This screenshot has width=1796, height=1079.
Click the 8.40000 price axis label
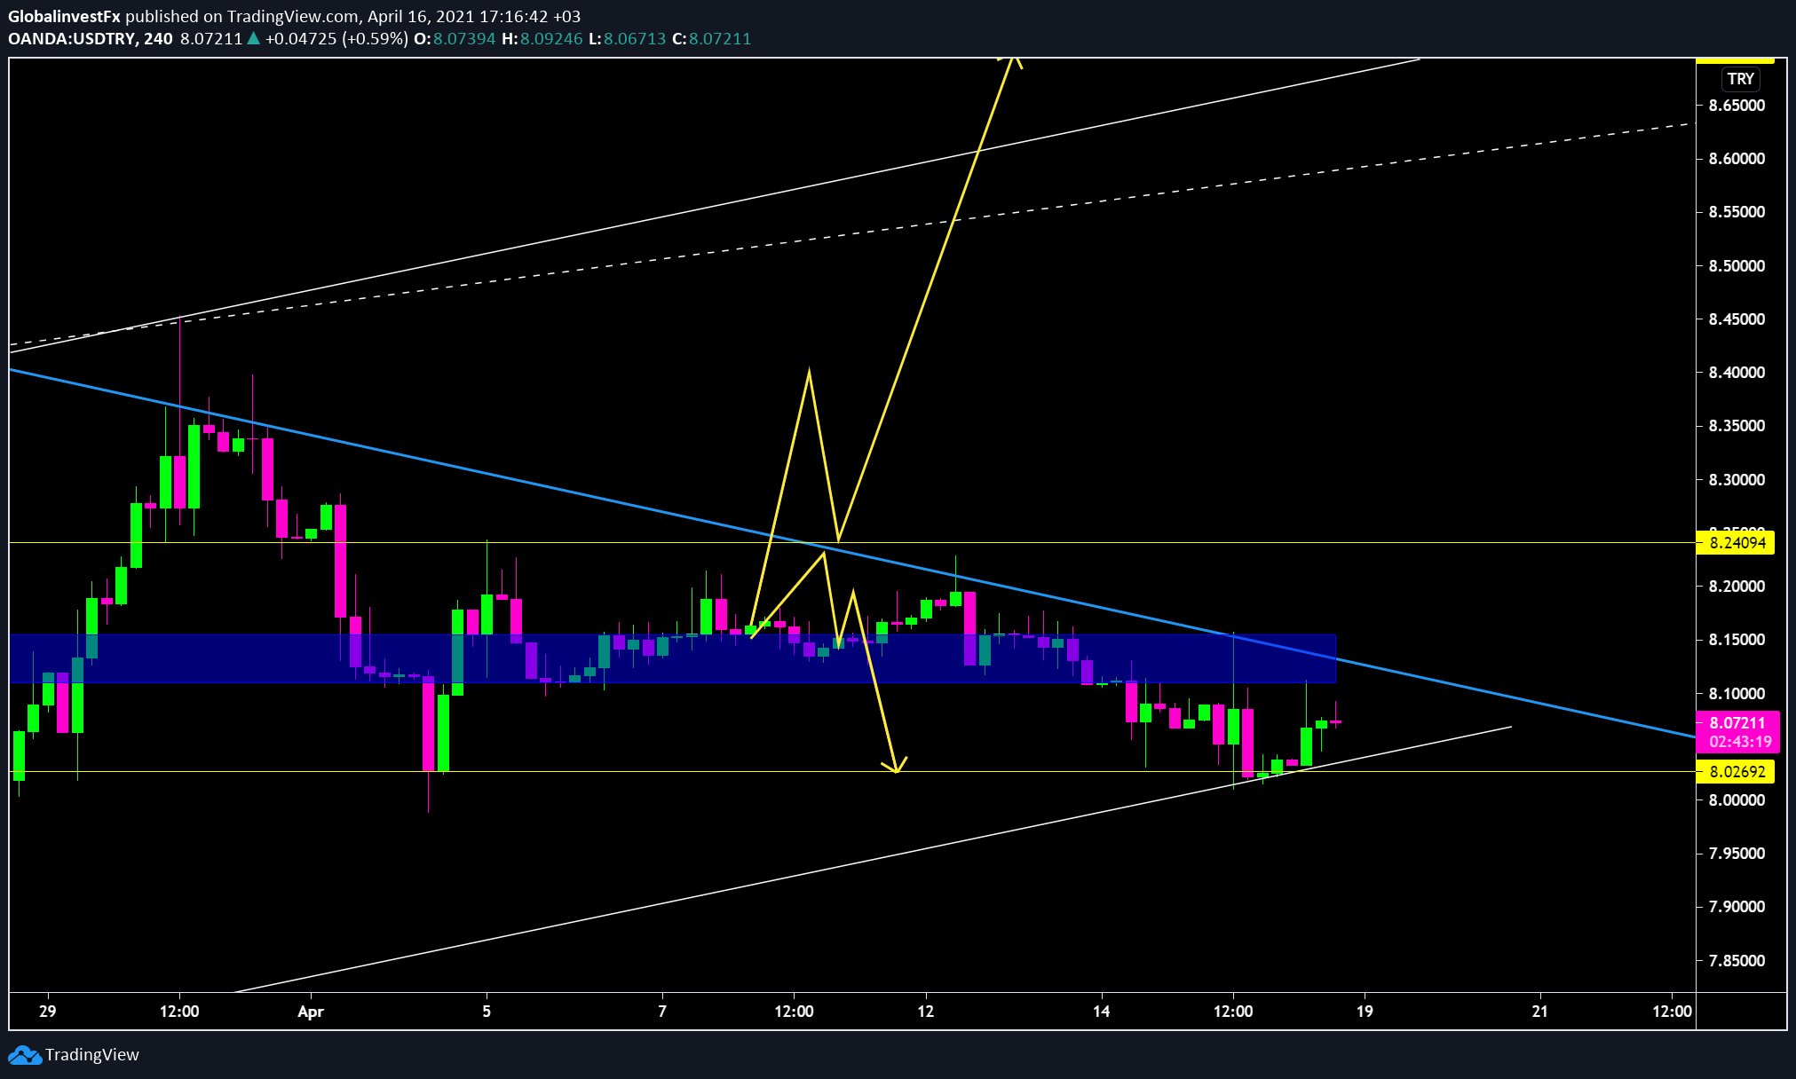(x=1737, y=373)
